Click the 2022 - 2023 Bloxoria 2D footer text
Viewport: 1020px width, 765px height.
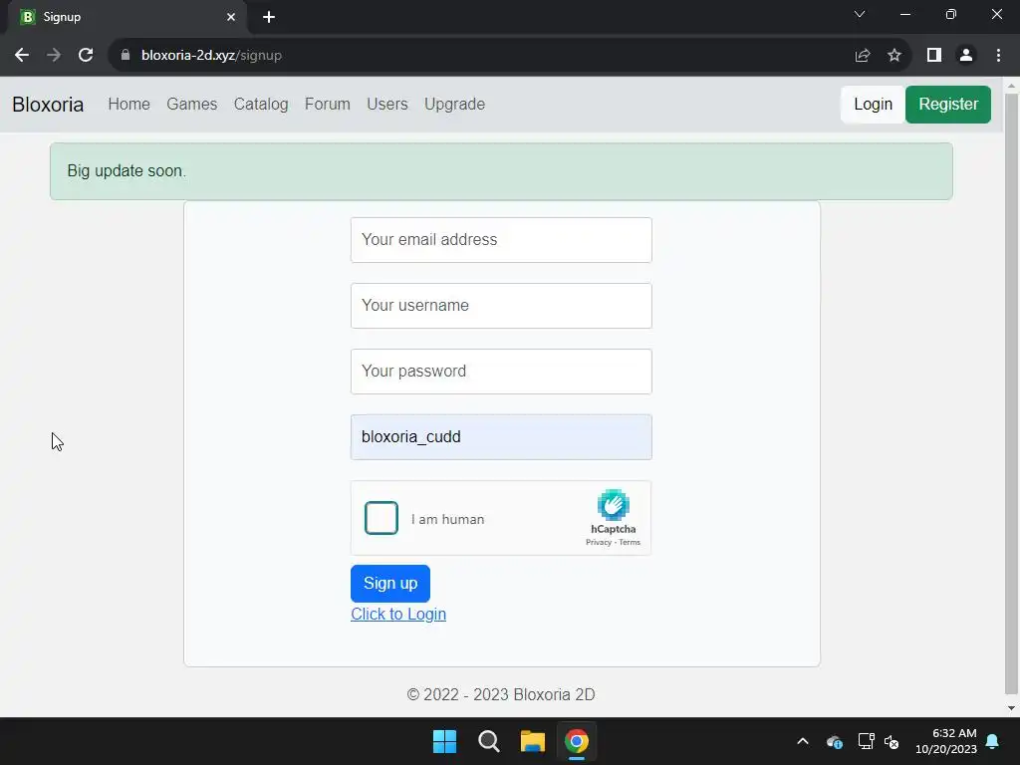point(501,694)
